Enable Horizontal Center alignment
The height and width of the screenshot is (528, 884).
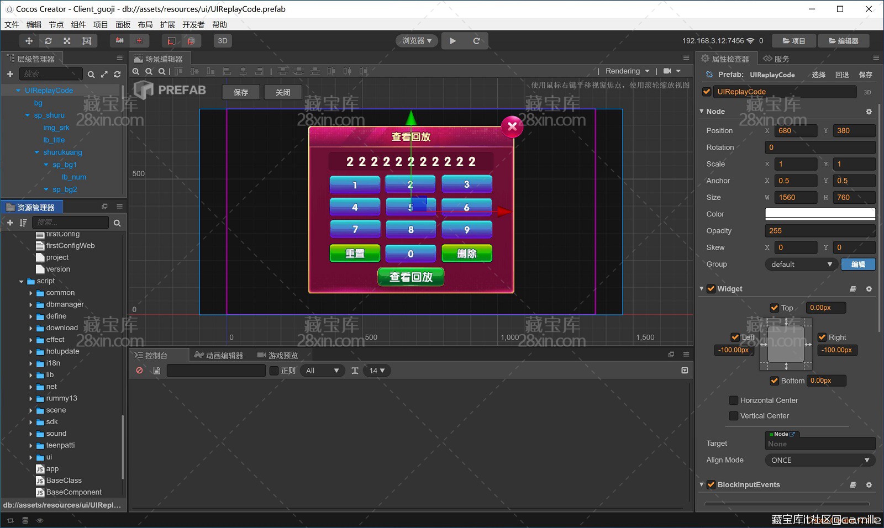pyautogui.click(x=734, y=400)
